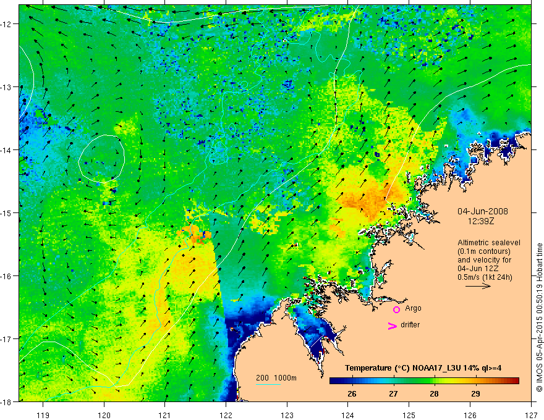Click the magenta Argo circle legend symbol
The image size is (544, 420).
point(396,309)
